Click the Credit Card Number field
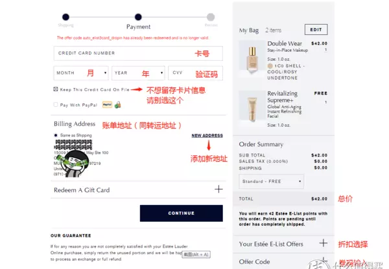 [x=138, y=53]
